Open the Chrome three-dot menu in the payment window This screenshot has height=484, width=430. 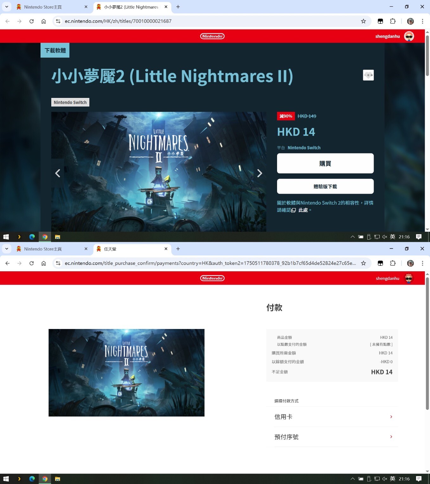tap(422, 263)
